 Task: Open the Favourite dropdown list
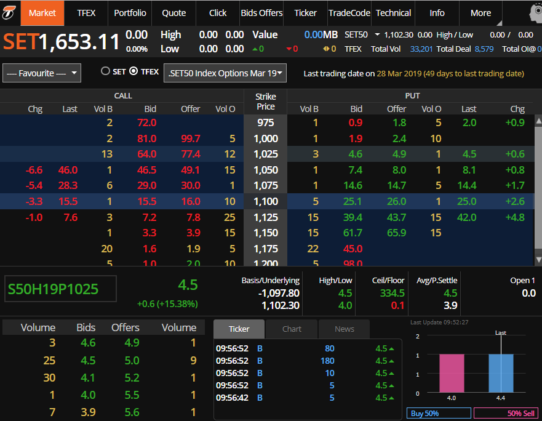(x=42, y=73)
